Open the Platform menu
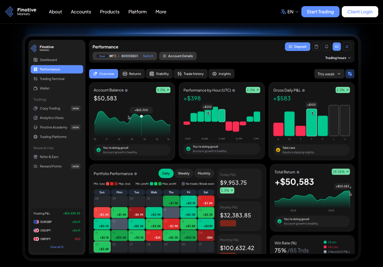This screenshot has width=383, height=267. (138, 12)
